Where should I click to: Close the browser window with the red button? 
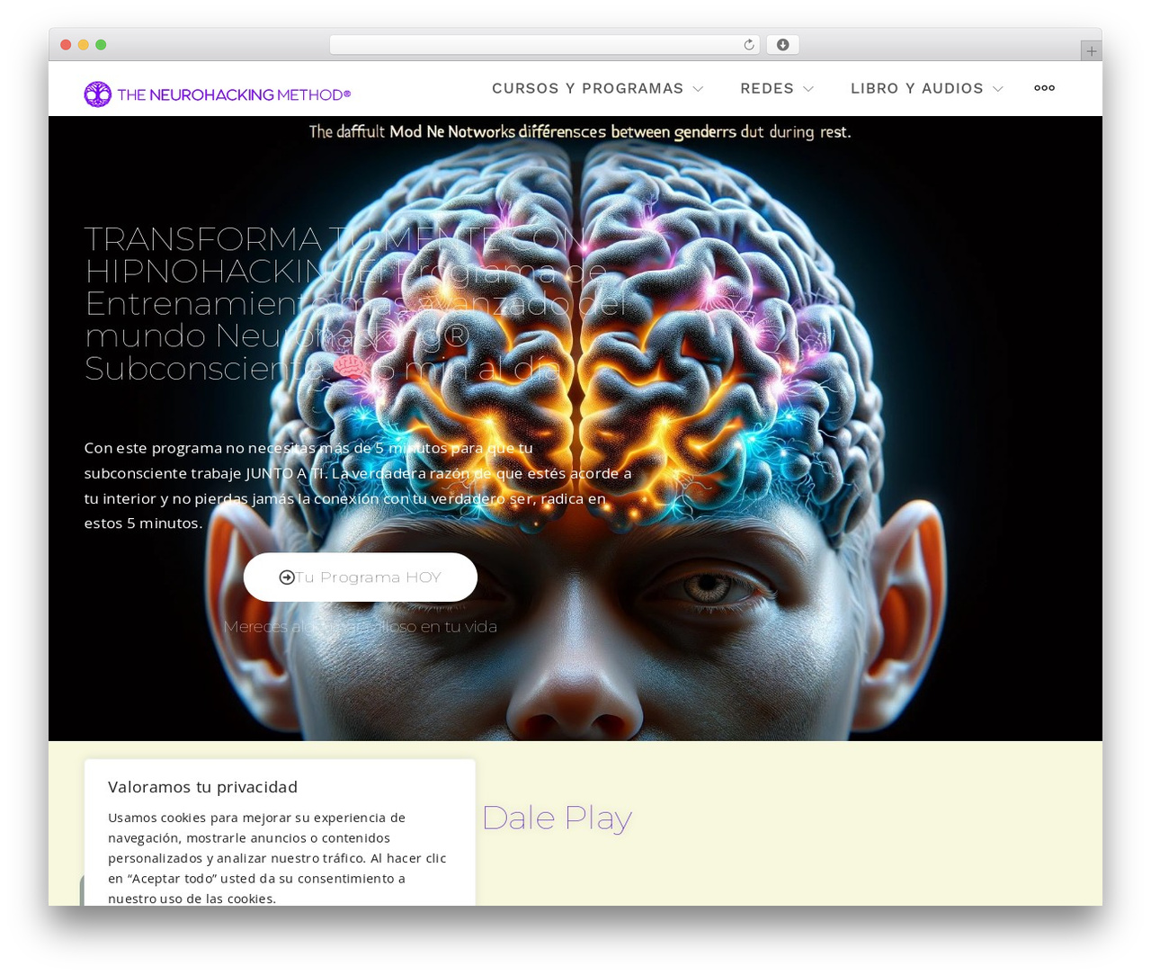click(x=66, y=45)
